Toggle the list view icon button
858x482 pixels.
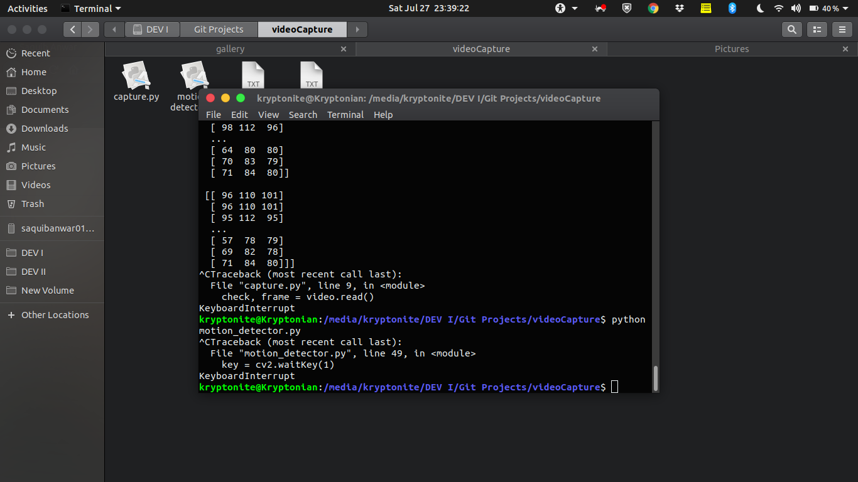point(817,29)
